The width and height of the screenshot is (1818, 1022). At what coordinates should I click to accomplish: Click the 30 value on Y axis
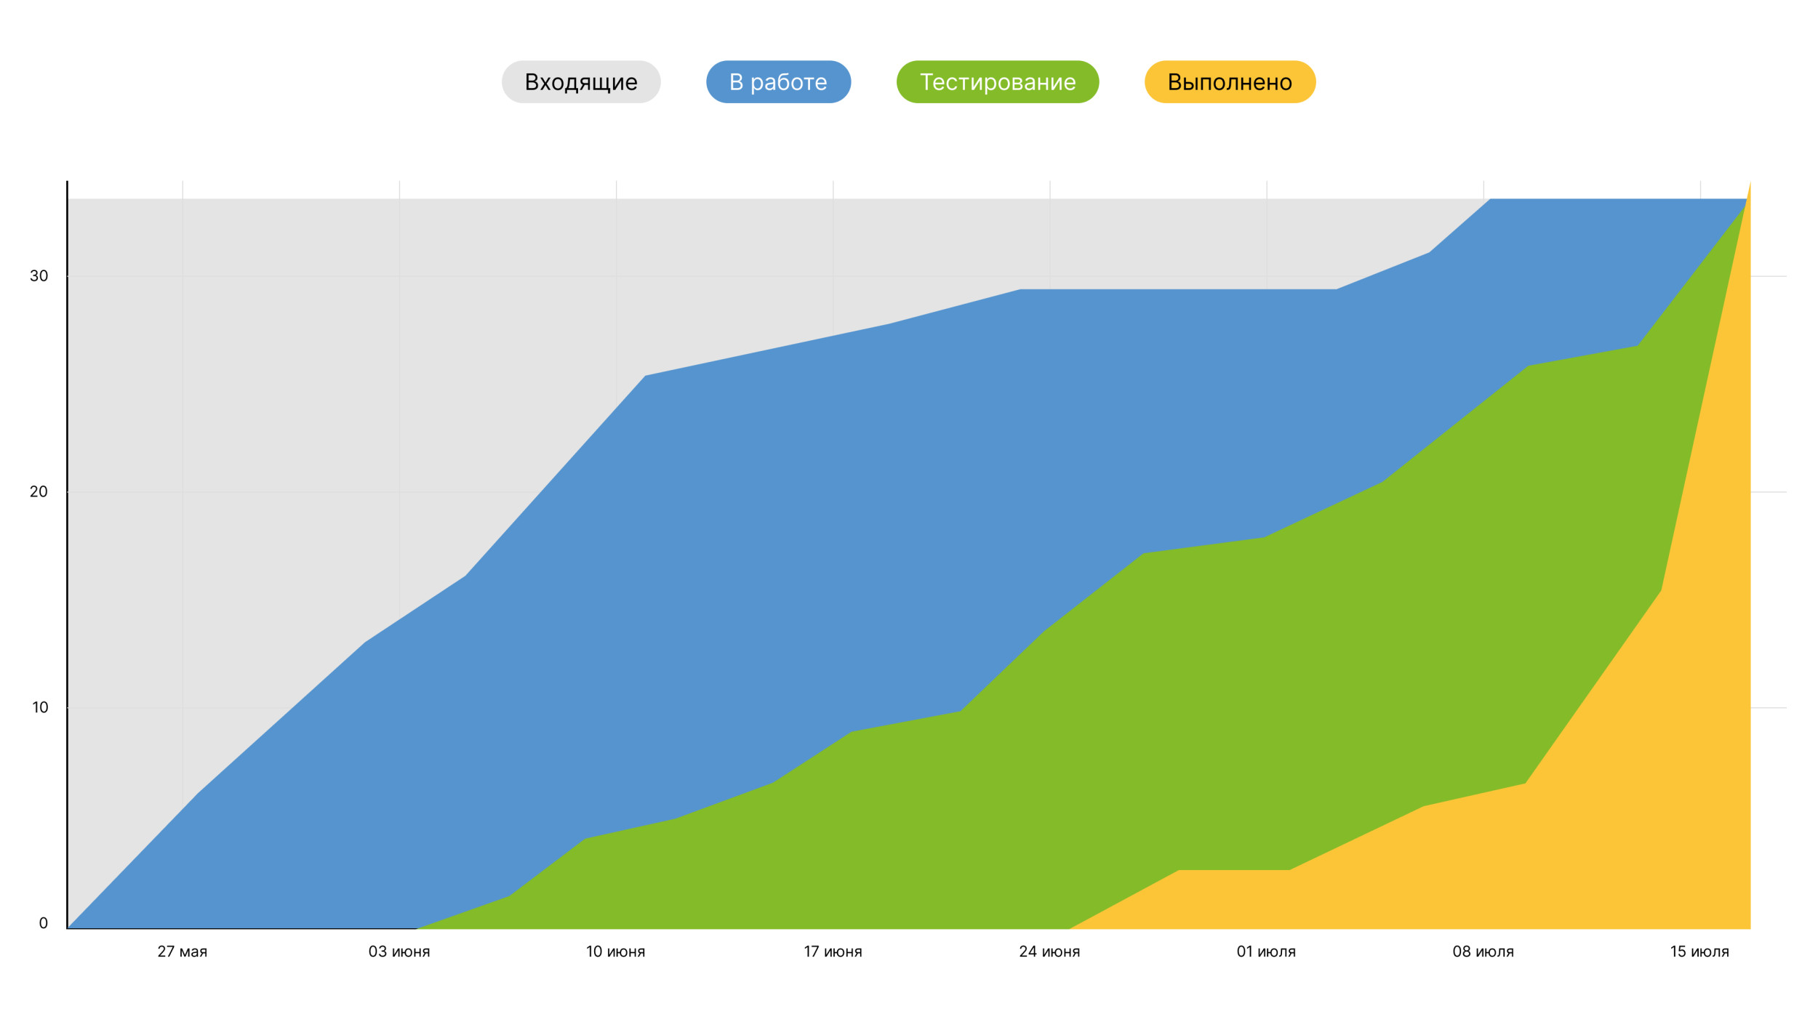(x=39, y=276)
